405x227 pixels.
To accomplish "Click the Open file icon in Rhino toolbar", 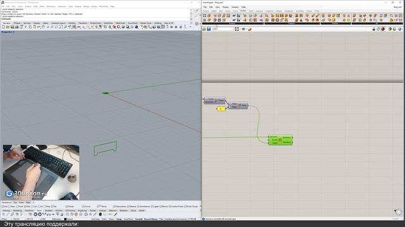I will tap(8, 26).
